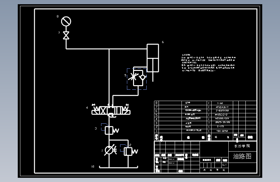Image resolution: width=280 pixels, height=182 pixels.
Task: Click the model cell YBX-B25D
Action: coord(222,131)
